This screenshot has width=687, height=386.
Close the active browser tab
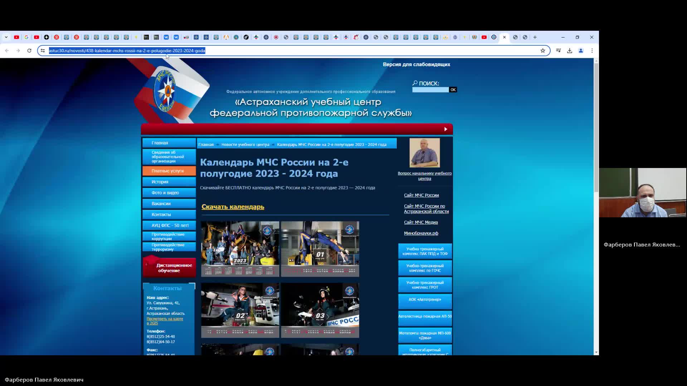[x=505, y=37]
